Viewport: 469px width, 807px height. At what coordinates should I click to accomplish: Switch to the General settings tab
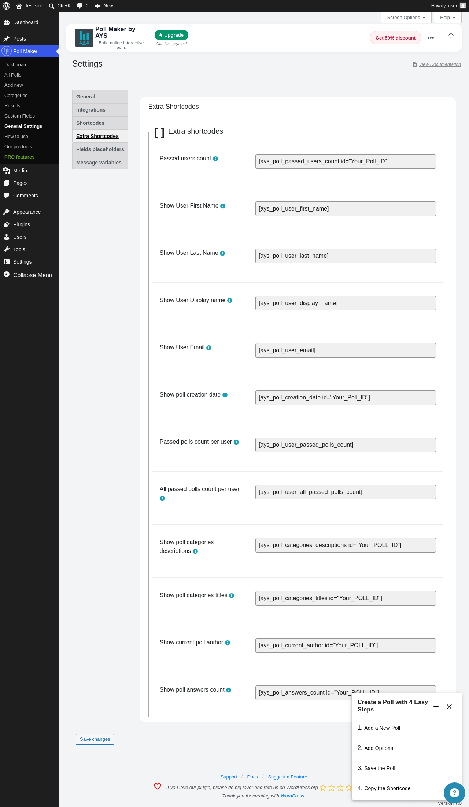[x=100, y=97]
